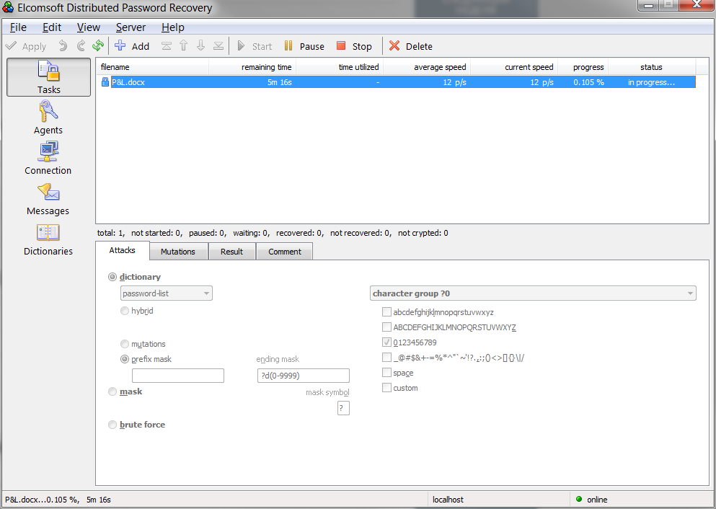Click the undo arrow icon
716x509 pixels.
pyautogui.click(x=63, y=45)
